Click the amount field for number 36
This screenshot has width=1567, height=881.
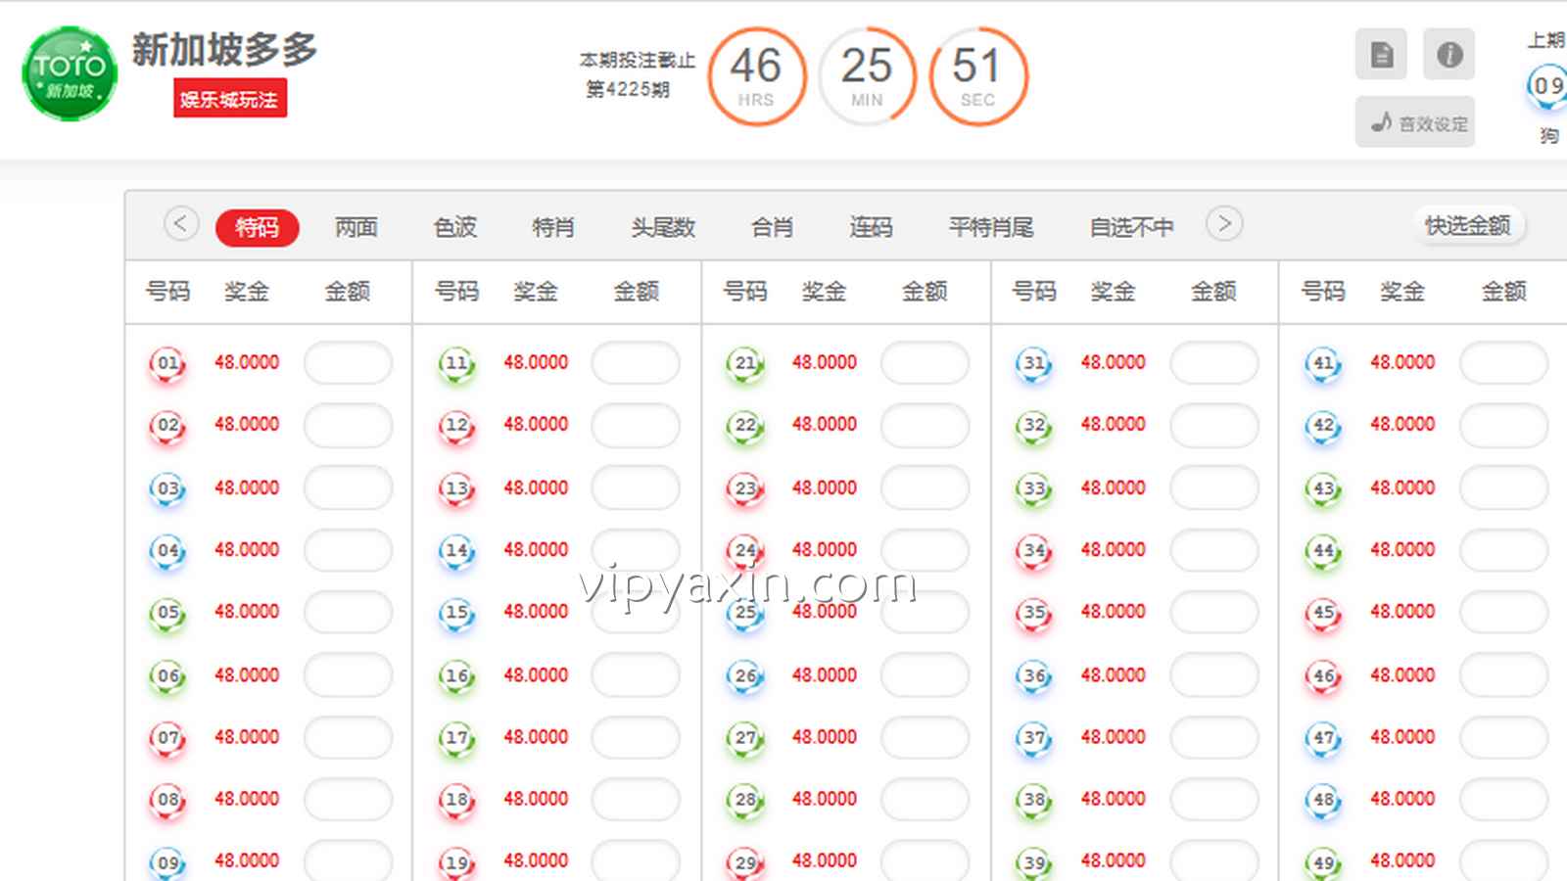point(1213,675)
